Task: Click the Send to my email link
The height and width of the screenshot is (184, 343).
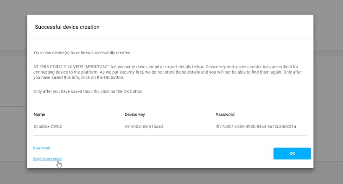Action: coord(47,159)
